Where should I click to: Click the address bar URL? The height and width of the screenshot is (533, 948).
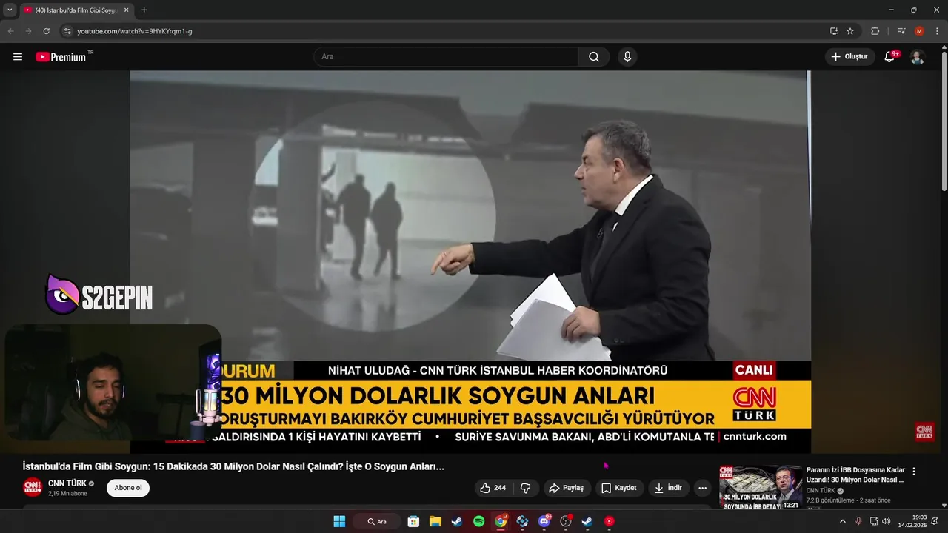tap(135, 31)
